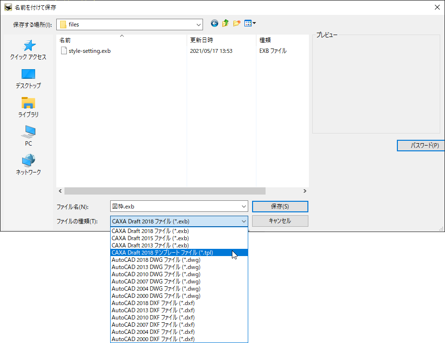Screen dimensions: 445x343
Task: Open Quick Access in sidebar
Action: tap(28, 50)
